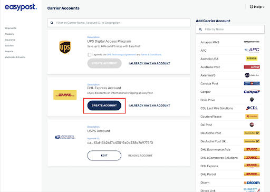The image size is (270, 192).
Task: Focus the Filter by Name field
Action: [230, 30]
